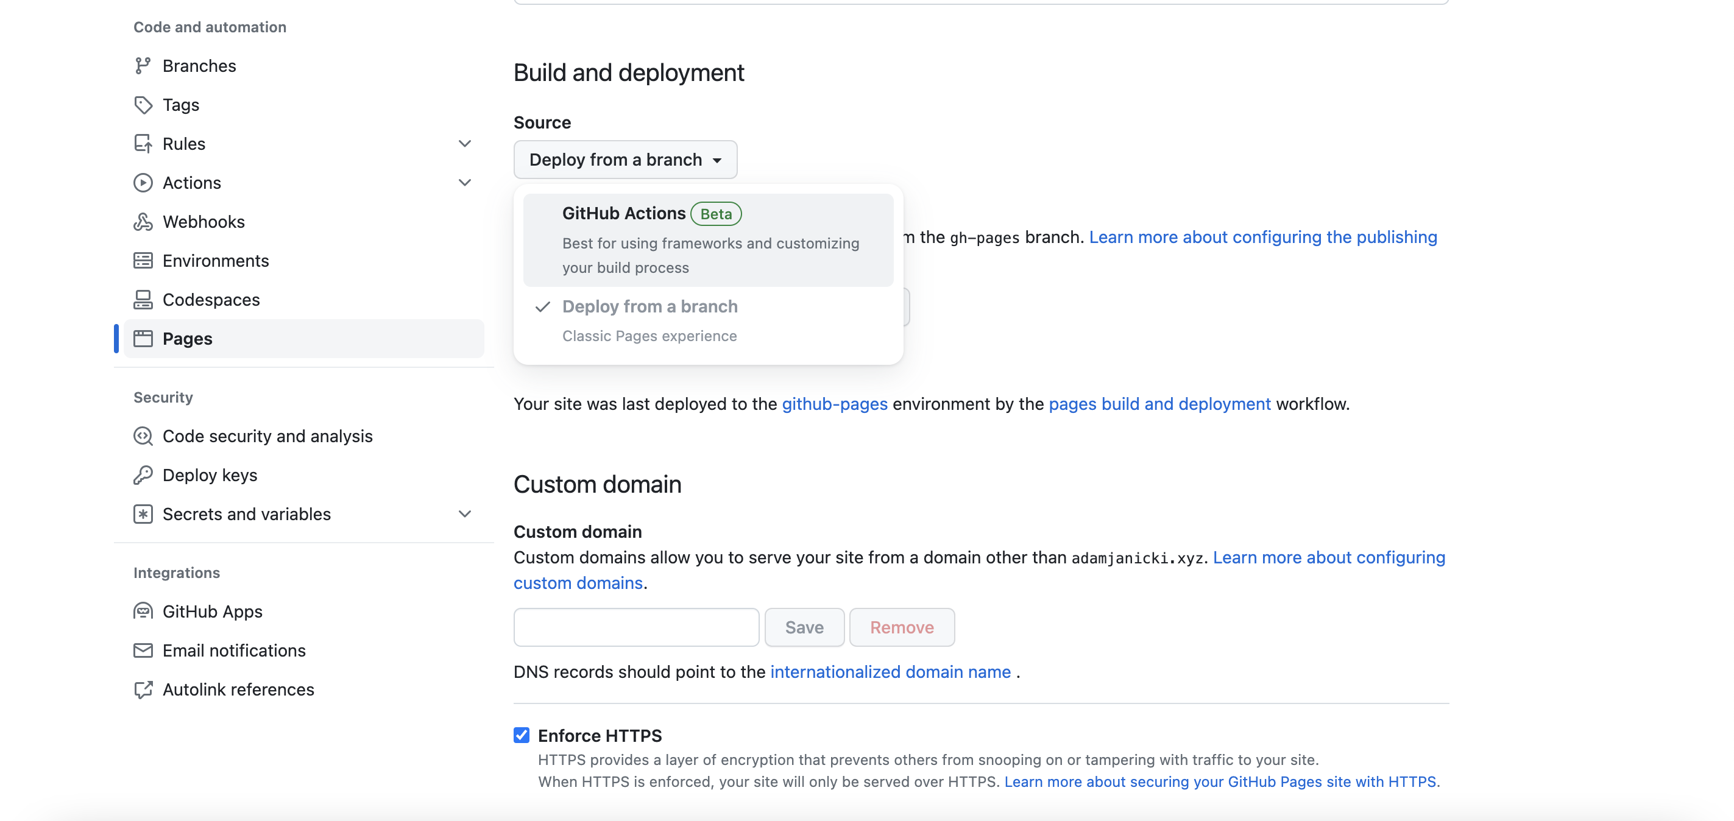Image resolution: width=1734 pixels, height=821 pixels.
Task: Click the Build and deployment heading
Action: (629, 72)
